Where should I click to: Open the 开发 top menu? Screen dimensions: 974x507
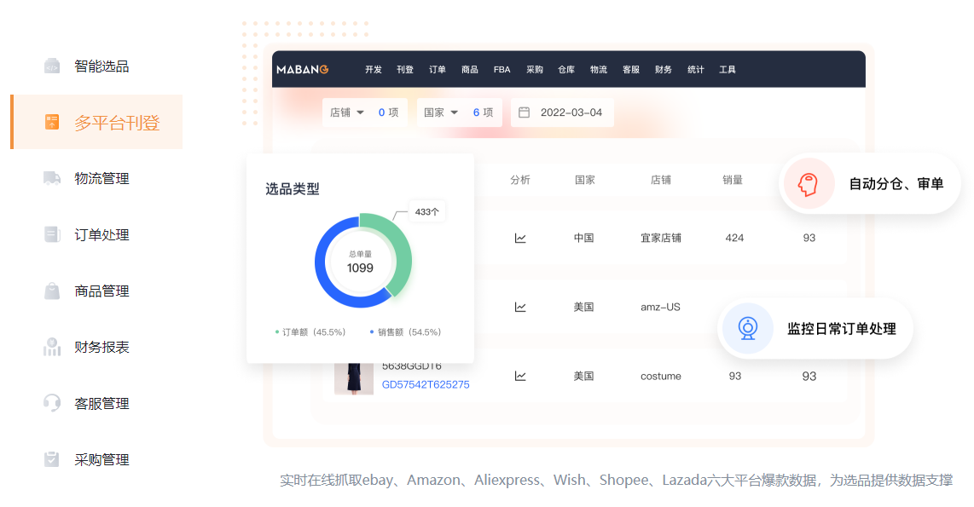click(x=374, y=70)
